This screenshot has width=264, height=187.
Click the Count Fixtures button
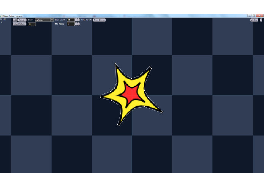[x=19, y=24]
